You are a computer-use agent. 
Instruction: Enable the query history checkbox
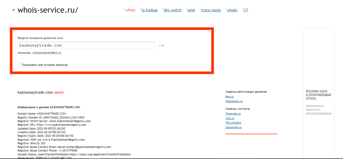coord(19,64)
